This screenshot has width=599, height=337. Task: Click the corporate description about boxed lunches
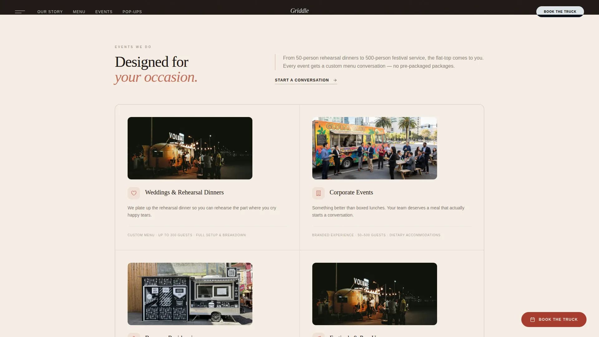pyautogui.click(x=388, y=212)
